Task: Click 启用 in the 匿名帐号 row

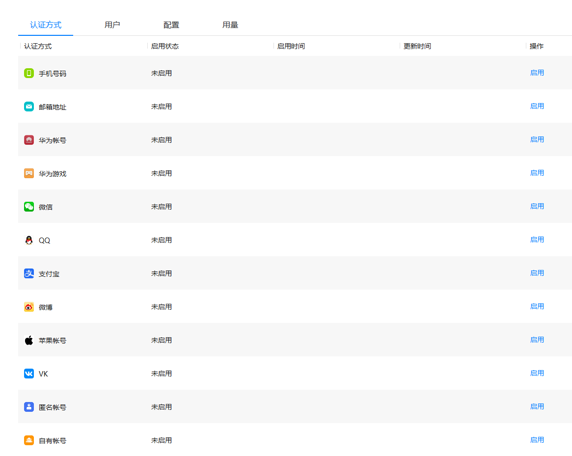Action: [537, 406]
